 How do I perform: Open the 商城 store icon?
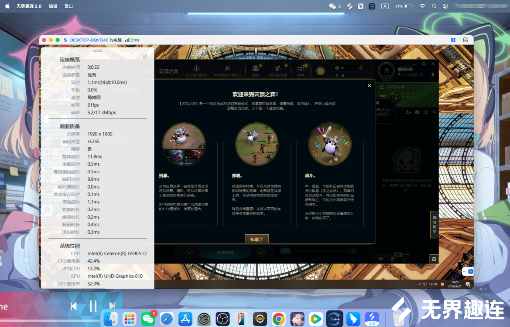tap(301, 70)
